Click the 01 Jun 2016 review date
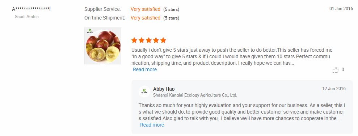The image size is (358, 136). 341,9
